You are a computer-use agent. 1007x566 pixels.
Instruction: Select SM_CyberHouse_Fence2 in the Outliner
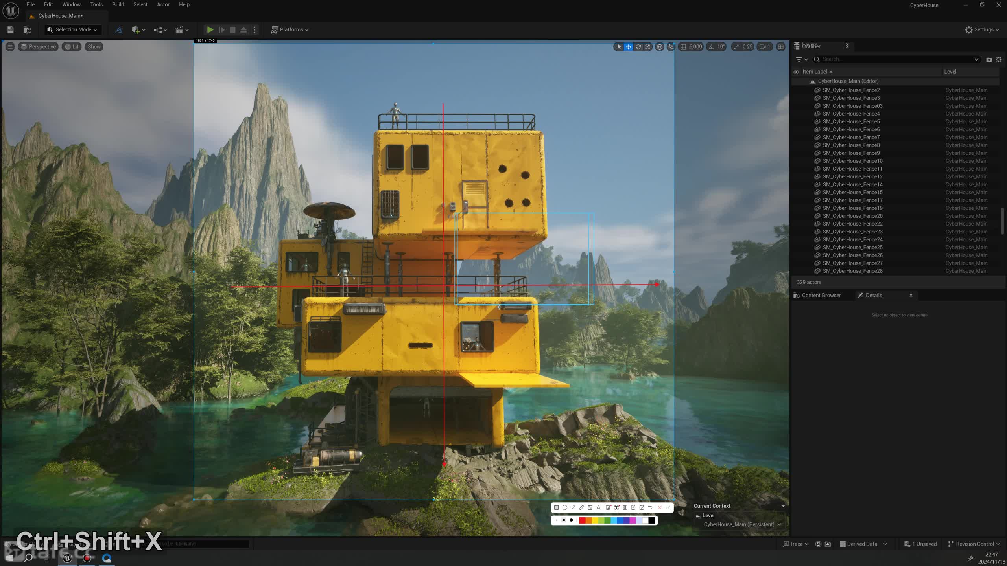pyautogui.click(x=851, y=90)
